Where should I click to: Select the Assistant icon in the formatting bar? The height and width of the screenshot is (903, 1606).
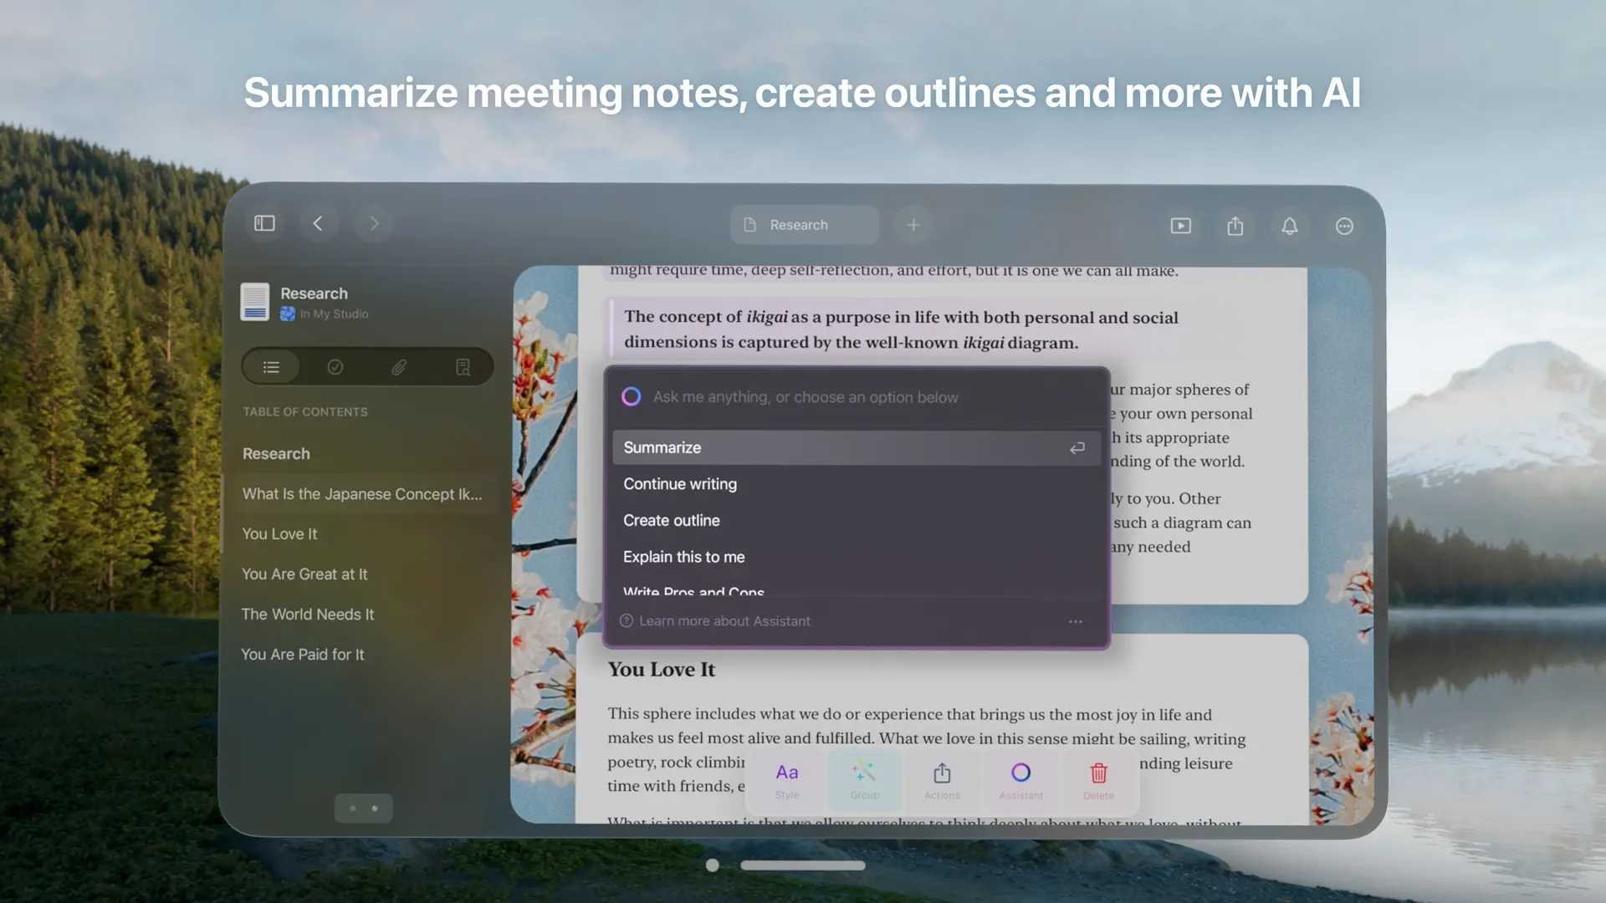(1020, 779)
